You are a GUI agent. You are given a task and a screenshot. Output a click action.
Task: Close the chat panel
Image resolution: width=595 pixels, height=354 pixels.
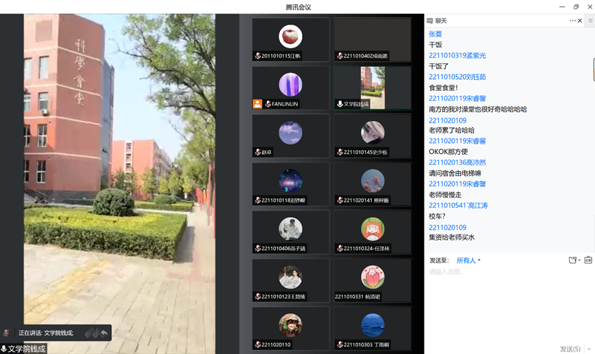[x=580, y=21]
